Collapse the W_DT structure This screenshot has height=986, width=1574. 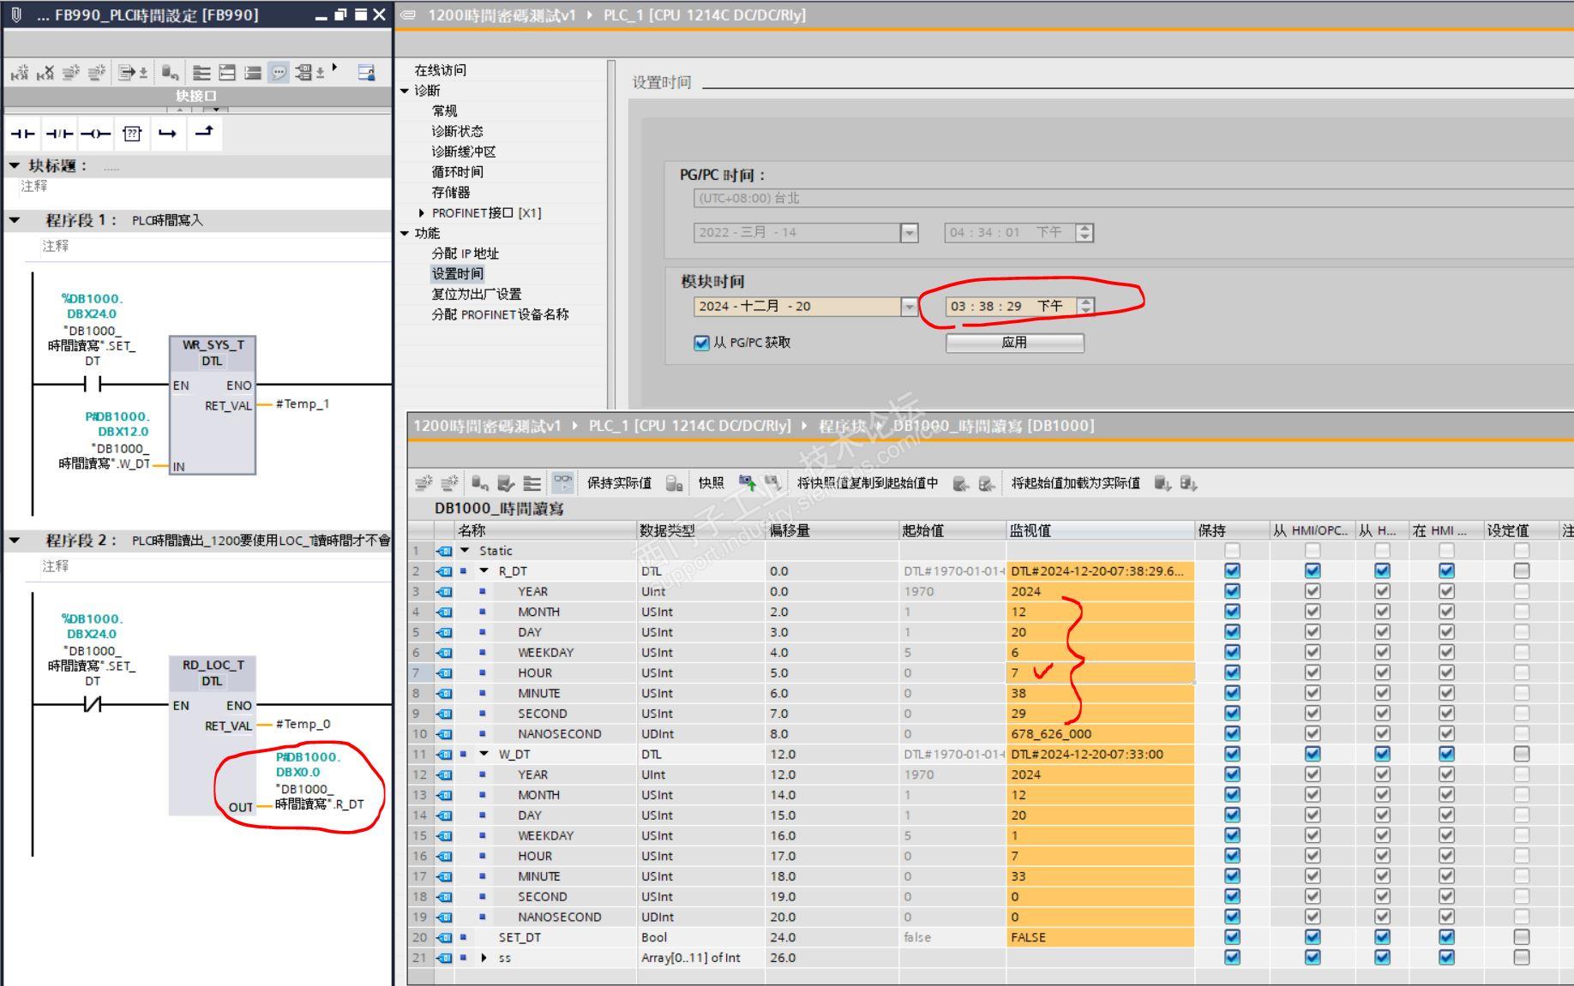[x=484, y=754]
